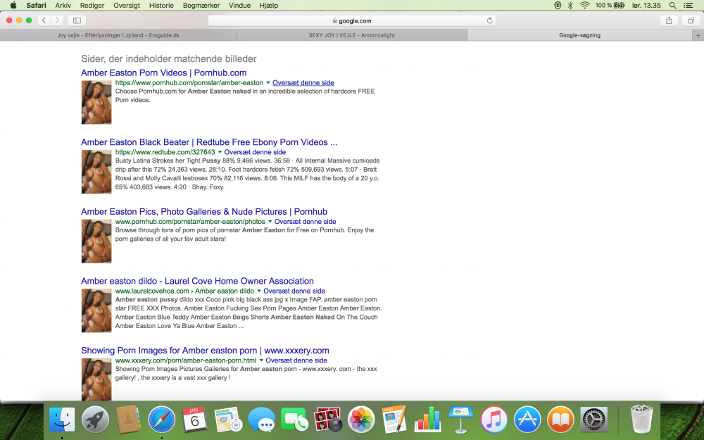The width and height of the screenshot is (704, 440).
Task: Switch to the Eroguide.dk tab
Action: (x=118, y=35)
